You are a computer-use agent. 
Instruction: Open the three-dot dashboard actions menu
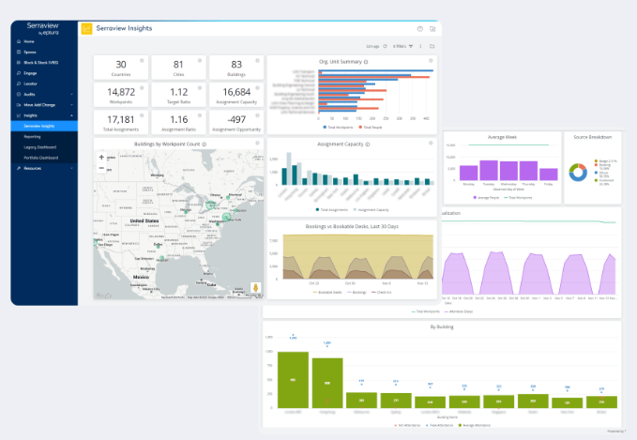tap(420, 46)
